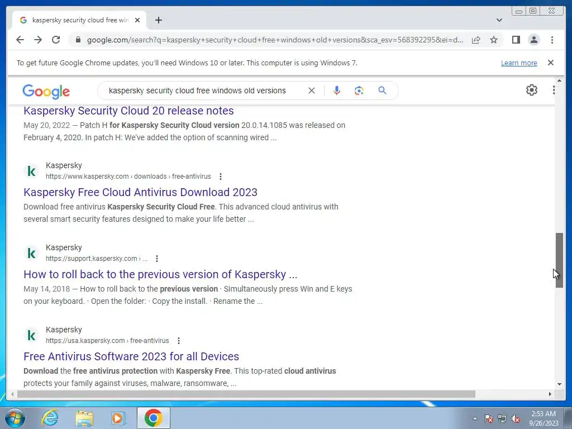Open Kaspersky Free Cloud Antivirus Download 2023
The height and width of the screenshot is (429, 572).
[140, 192]
